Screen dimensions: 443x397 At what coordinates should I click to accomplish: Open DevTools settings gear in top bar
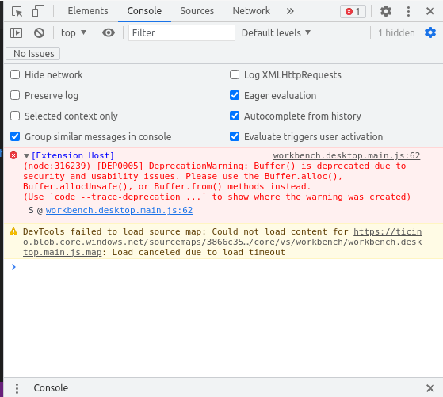pos(386,11)
